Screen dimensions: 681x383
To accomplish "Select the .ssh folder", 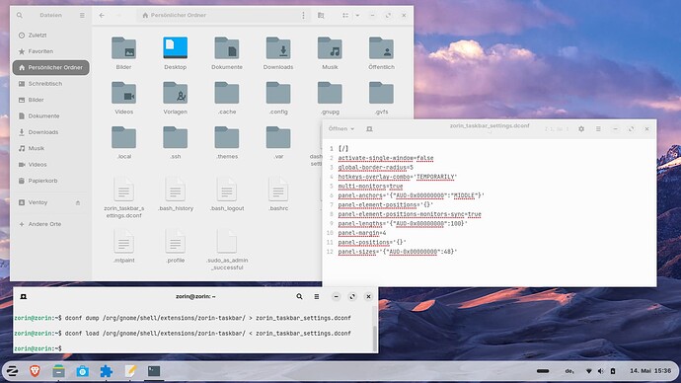I will click(176, 137).
